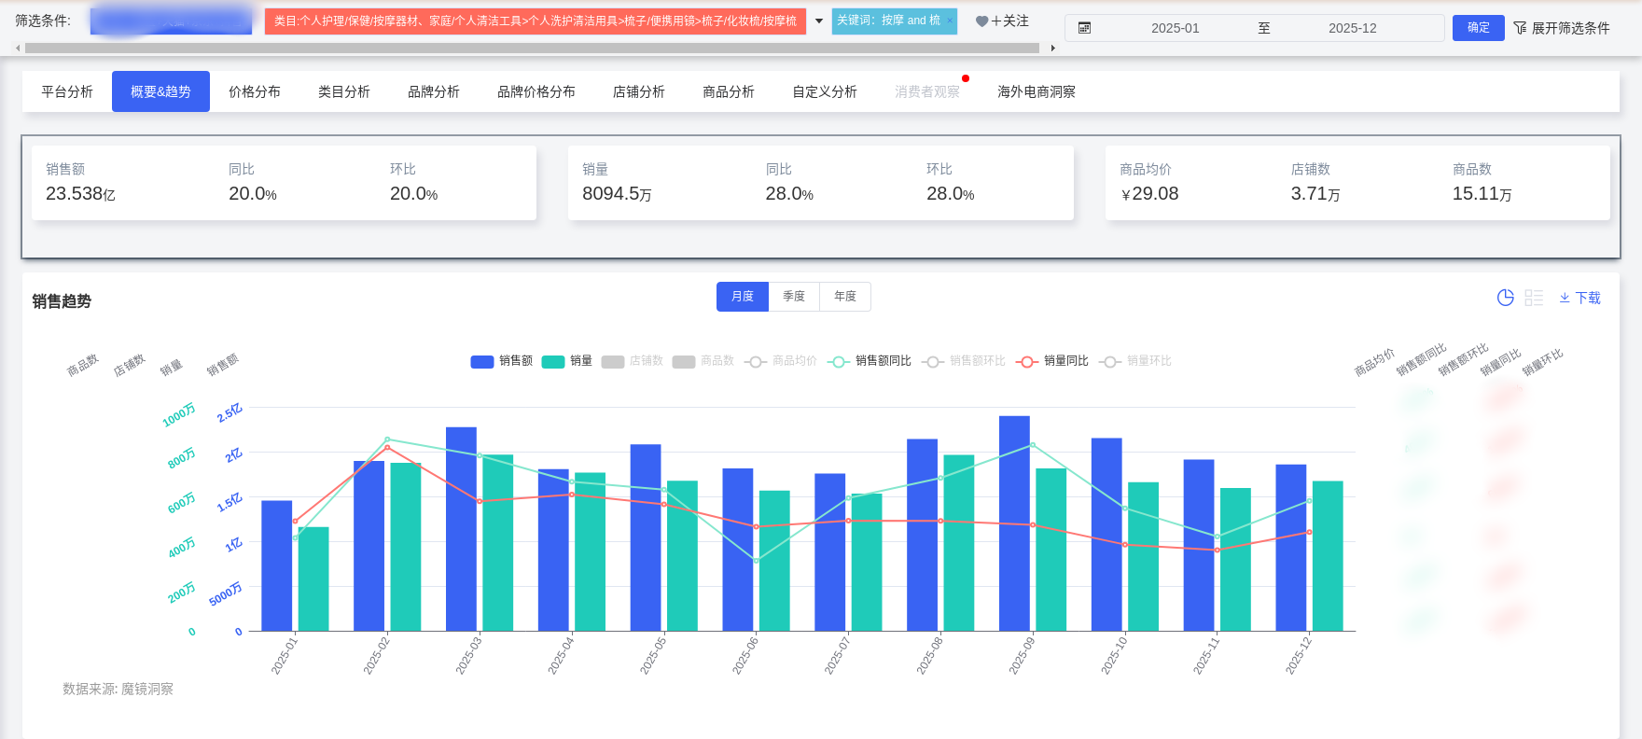The image size is (1642, 739).
Task: Open the start month 2025-01 picker
Action: click(x=1175, y=28)
